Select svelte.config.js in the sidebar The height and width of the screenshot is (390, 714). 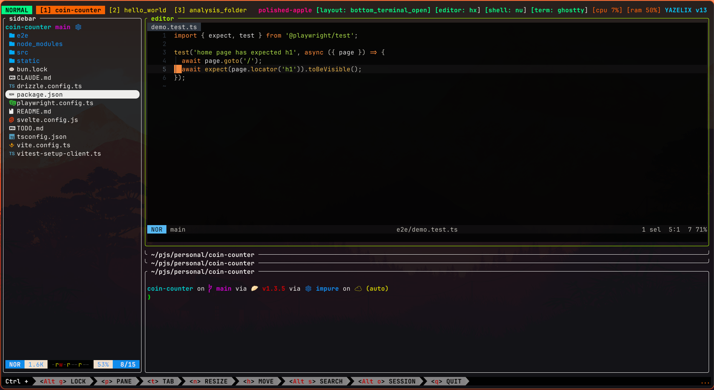pos(47,120)
